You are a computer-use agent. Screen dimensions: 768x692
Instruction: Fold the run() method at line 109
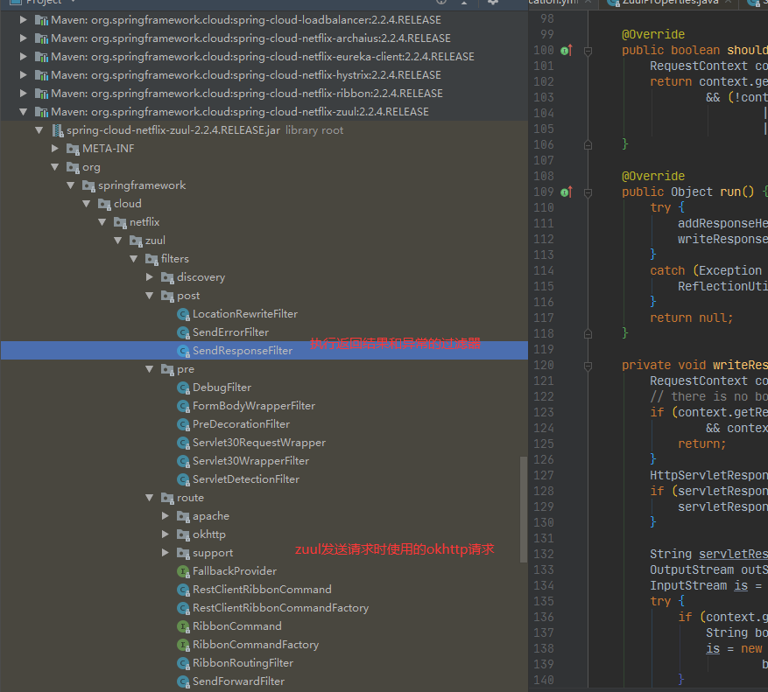tap(588, 192)
